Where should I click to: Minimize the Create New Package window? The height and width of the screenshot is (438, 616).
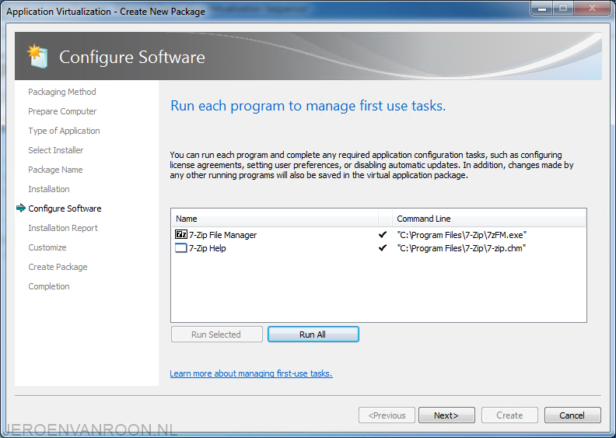[x=542, y=9]
